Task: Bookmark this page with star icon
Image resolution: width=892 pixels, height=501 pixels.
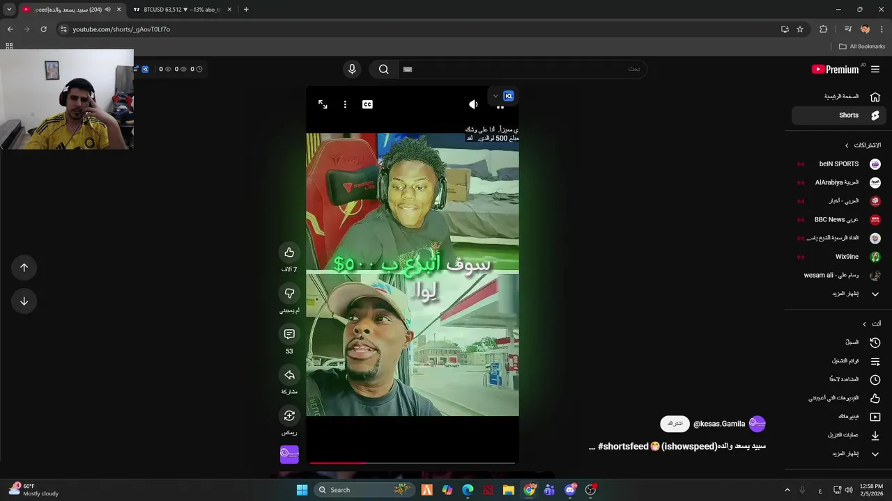Action: coord(800,29)
